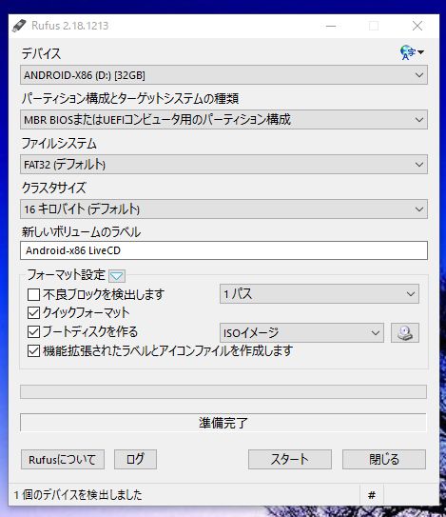Viewport: 446px width, 517px height.
Task: Open the ログ window button
Action: click(135, 459)
